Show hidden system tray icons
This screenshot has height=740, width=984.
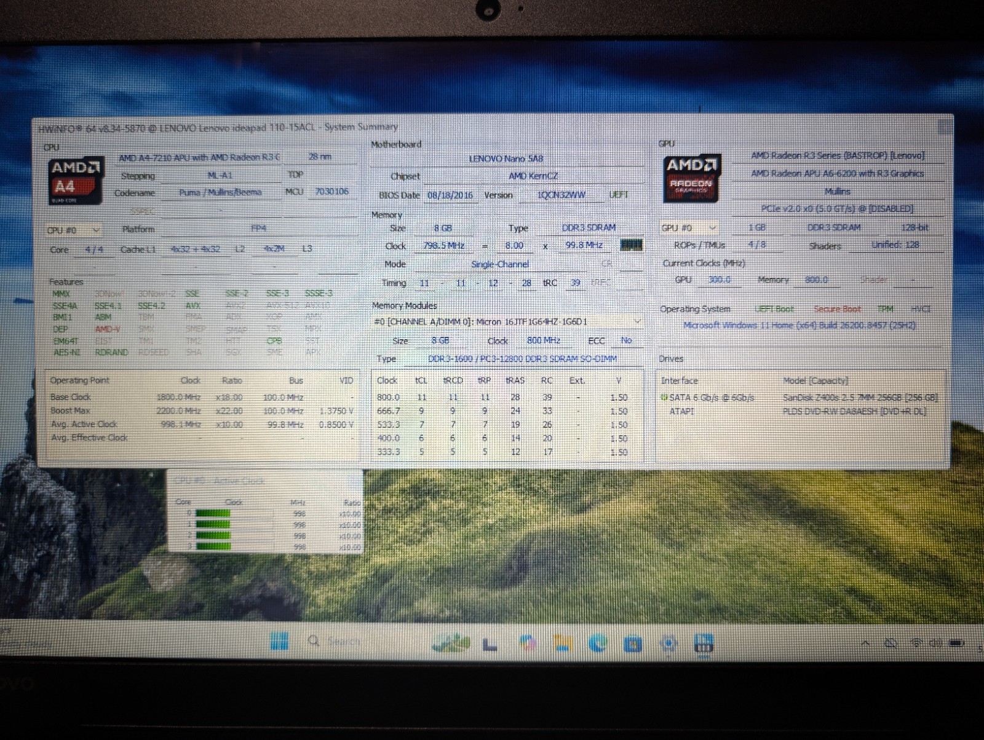[865, 644]
